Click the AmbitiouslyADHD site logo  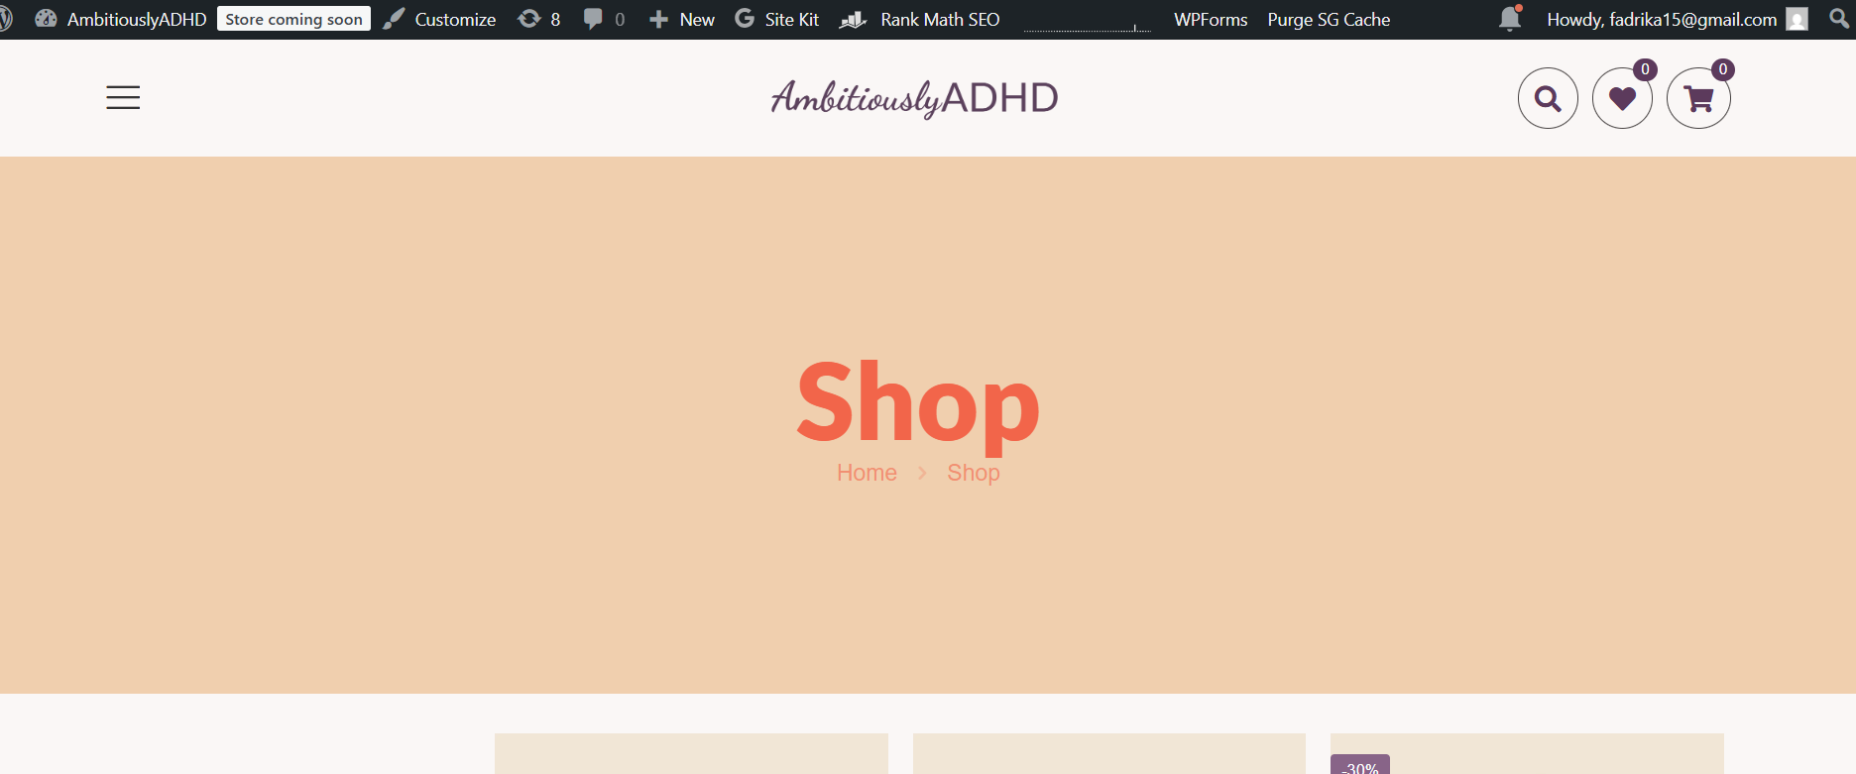pyautogui.click(x=914, y=98)
